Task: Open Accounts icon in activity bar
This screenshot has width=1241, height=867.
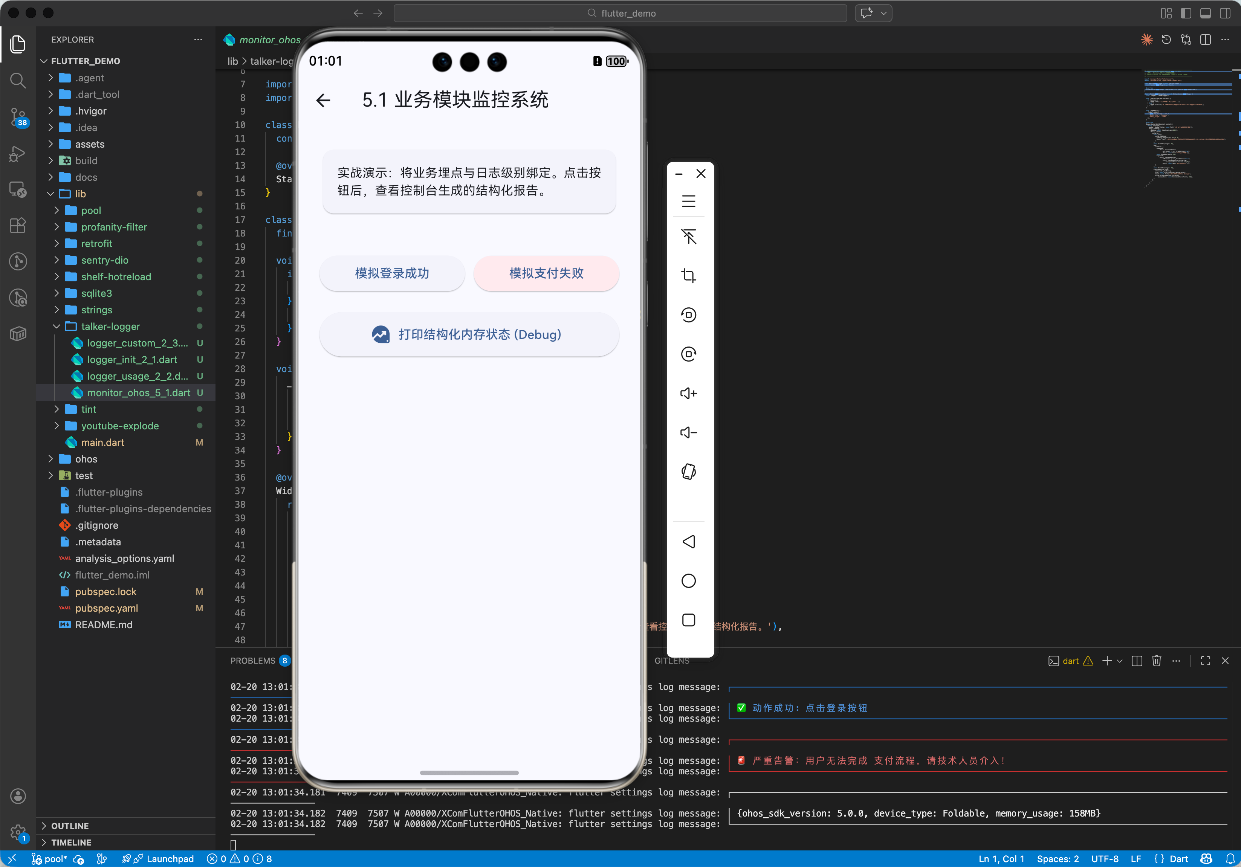Action: [18, 796]
